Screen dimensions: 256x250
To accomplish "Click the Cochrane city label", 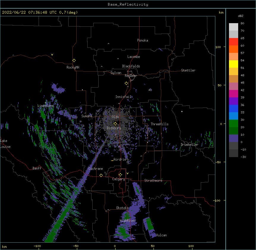I will (96, 169).
